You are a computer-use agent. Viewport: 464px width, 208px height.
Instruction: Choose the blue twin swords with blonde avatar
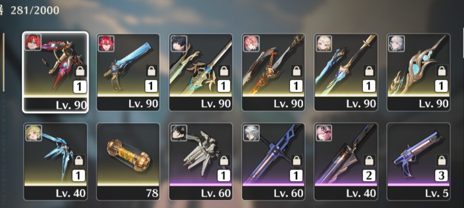(346, 72)
